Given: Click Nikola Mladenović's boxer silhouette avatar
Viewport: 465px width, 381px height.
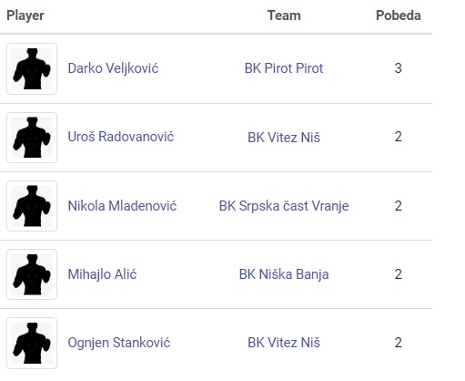Looking at the screenshot, I should point(32,206).
